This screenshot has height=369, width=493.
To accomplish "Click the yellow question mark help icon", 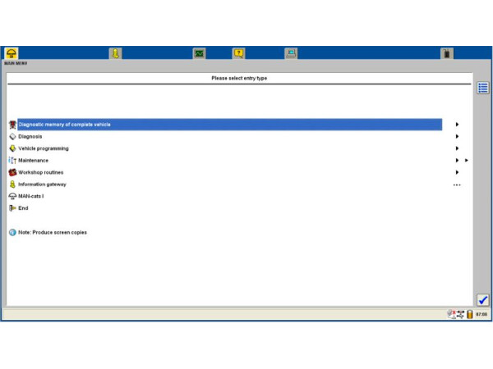I will (x=238, y=53).
